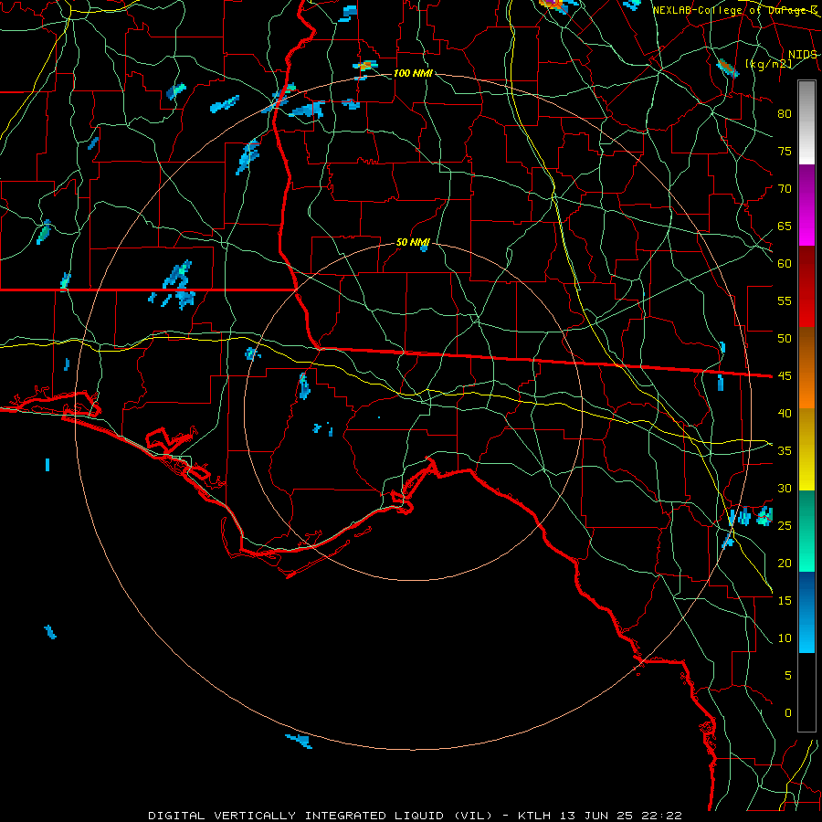This screenshot has width=822, height=822.
Task: Click the brown-orange segment of the color bar
Action: click(x=806, y=367)
